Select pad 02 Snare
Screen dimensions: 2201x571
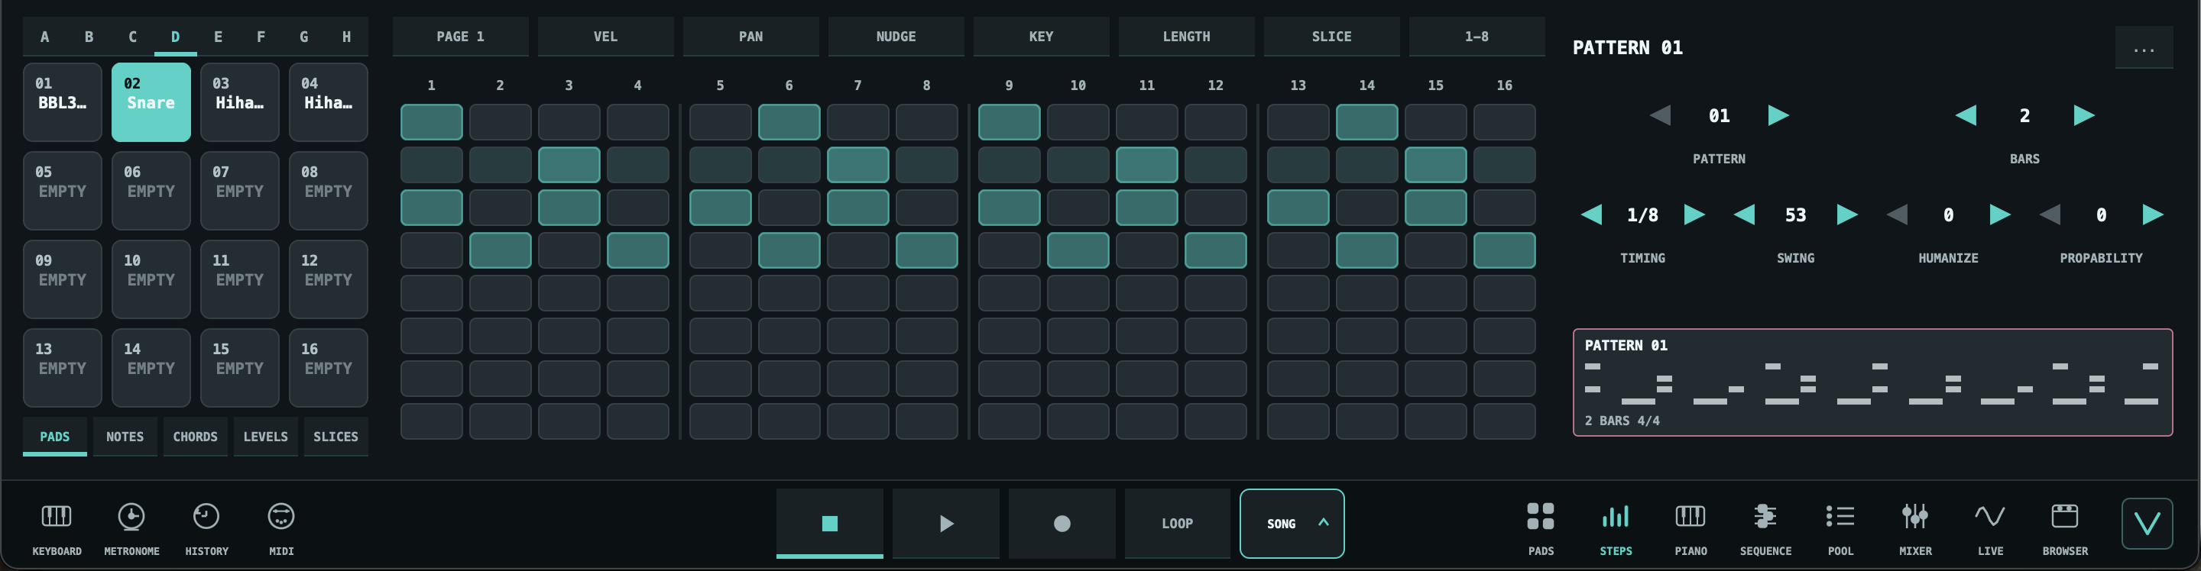tap(151, 102)
